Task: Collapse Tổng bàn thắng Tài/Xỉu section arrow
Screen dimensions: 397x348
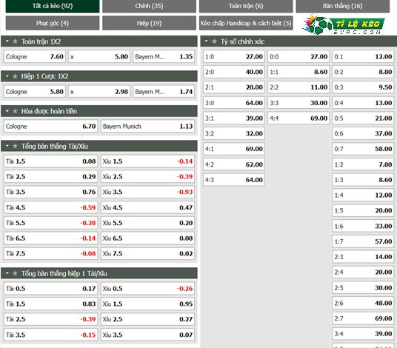Action: (x=7, y=146)
